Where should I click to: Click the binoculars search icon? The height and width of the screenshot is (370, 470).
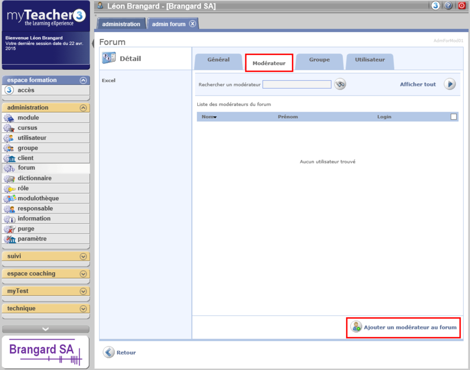point(340,84)
